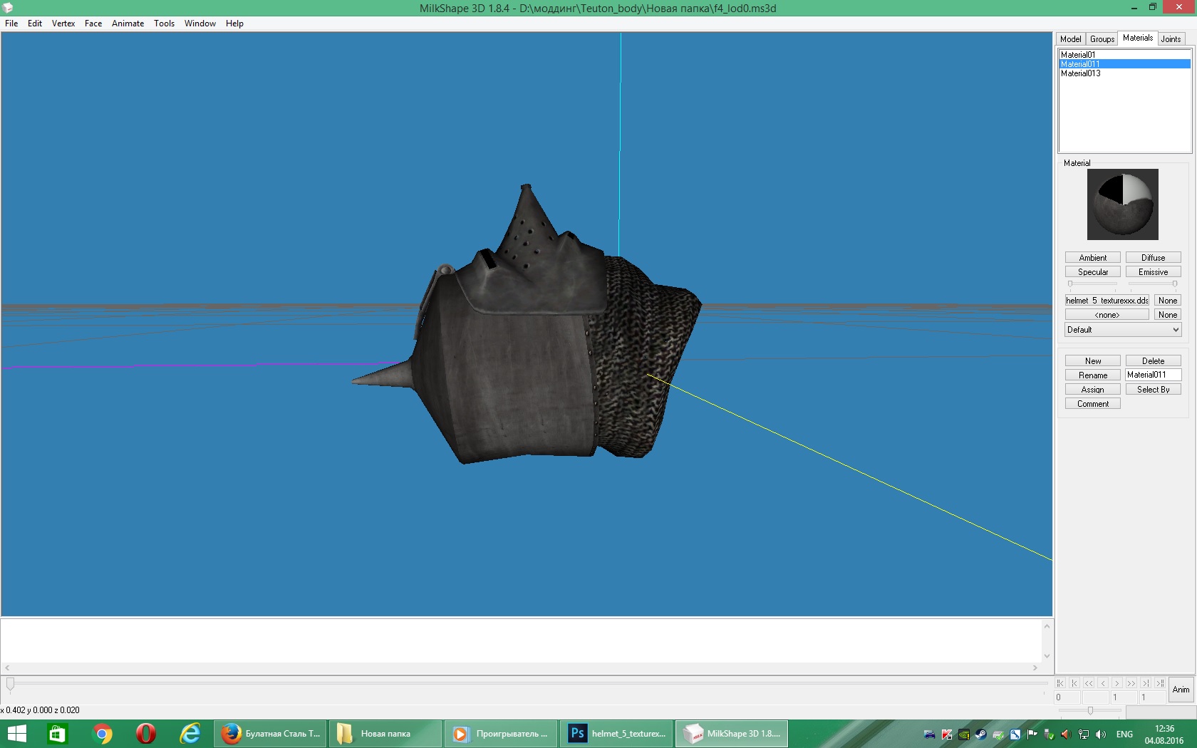The image size is (1197, 748).
Task: Click <none> alpha map button
Action: click(x=1107, y=315)
